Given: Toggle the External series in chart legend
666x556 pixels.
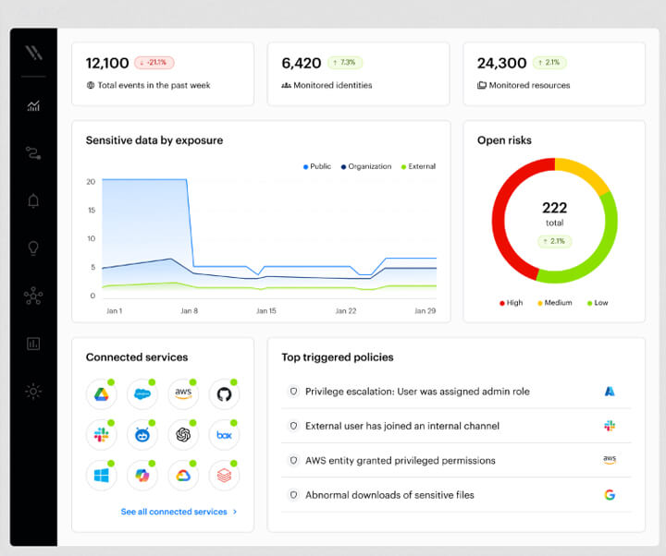Looking at the screenshot, I should coord(418,167).
